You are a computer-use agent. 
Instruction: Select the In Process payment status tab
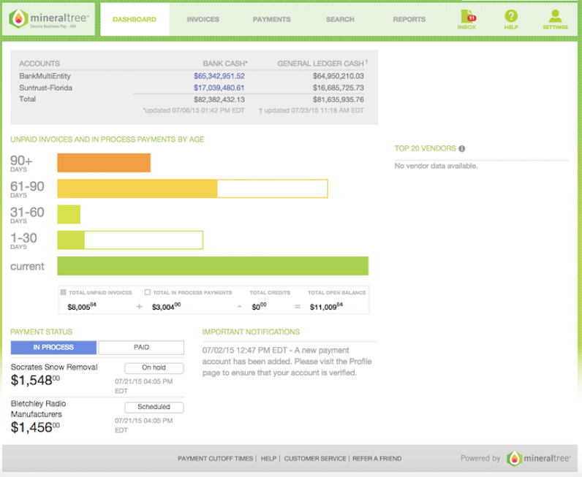tap(53, 347)
